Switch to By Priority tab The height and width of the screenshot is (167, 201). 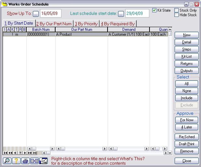pyautogui.click(x=86, y=24)
